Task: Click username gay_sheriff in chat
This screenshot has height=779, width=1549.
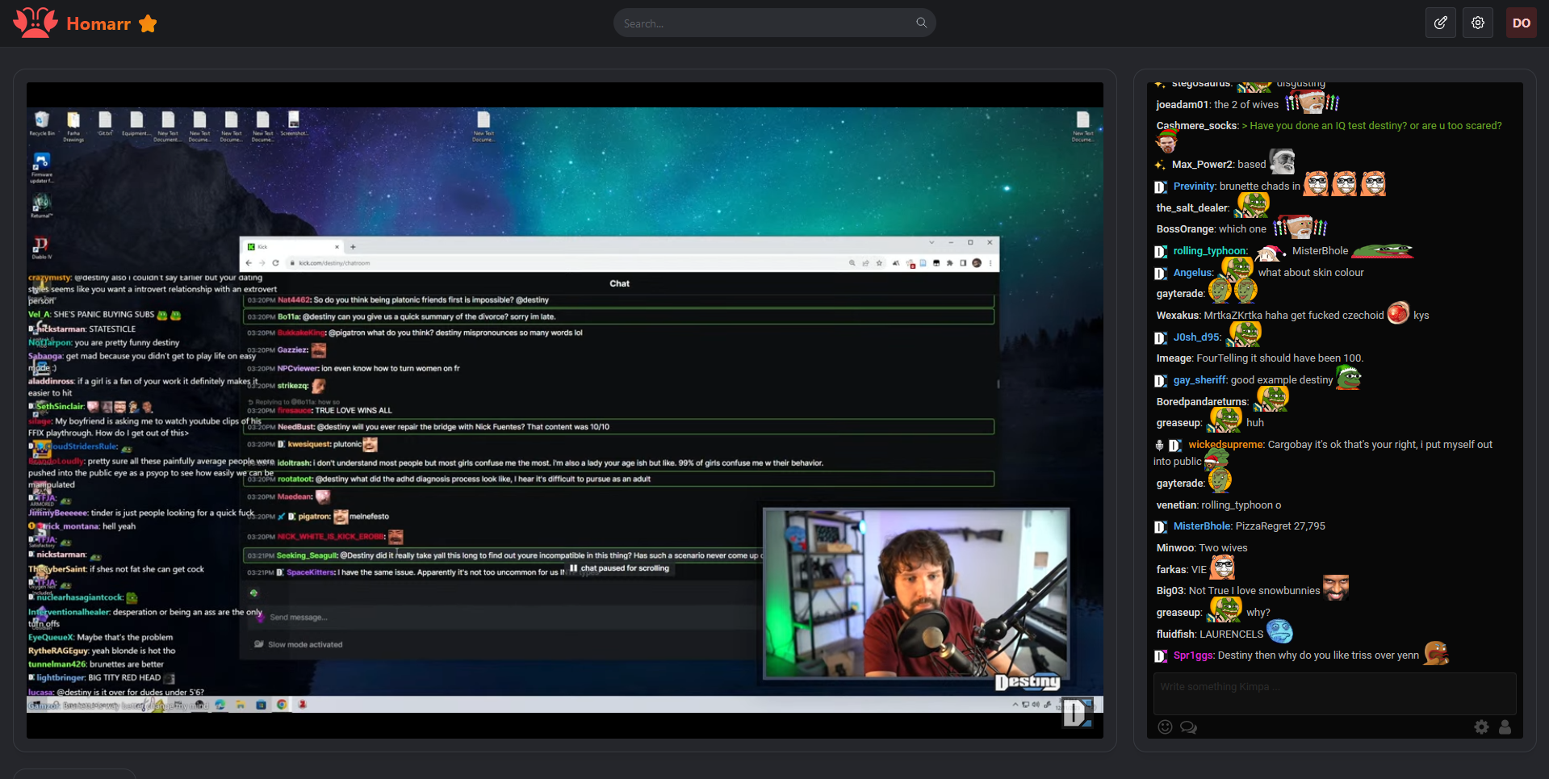Action: 1199,380
